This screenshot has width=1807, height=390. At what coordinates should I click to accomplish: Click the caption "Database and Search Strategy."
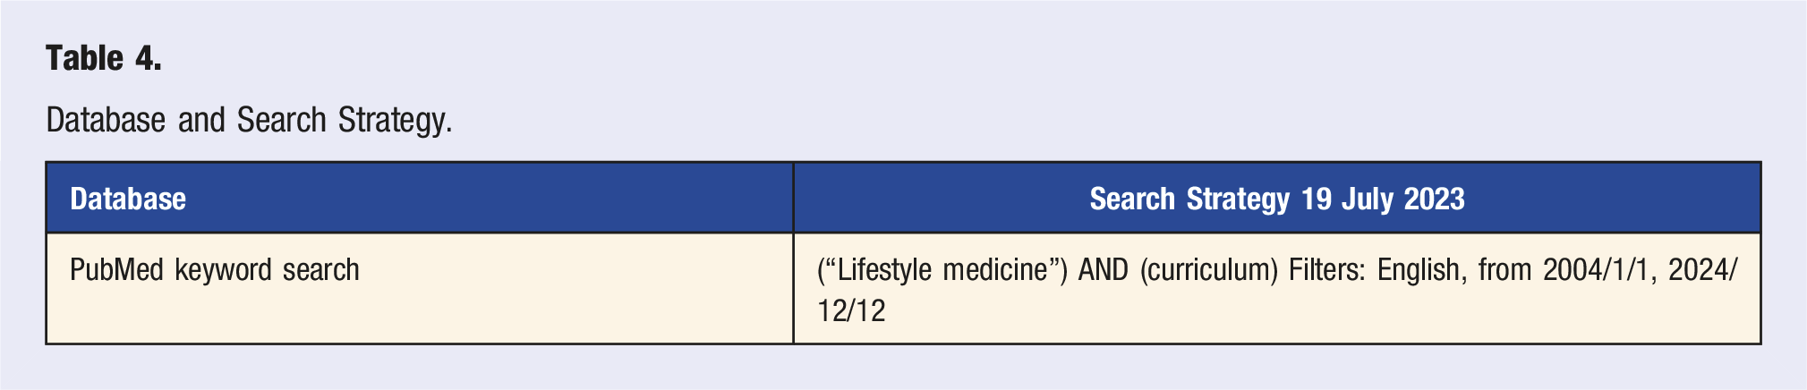click(x=249, y=120)
